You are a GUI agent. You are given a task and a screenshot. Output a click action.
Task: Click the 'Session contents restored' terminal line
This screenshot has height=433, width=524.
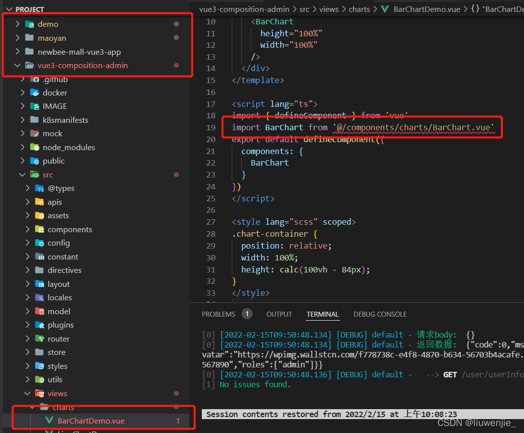(x=332, y=414)
